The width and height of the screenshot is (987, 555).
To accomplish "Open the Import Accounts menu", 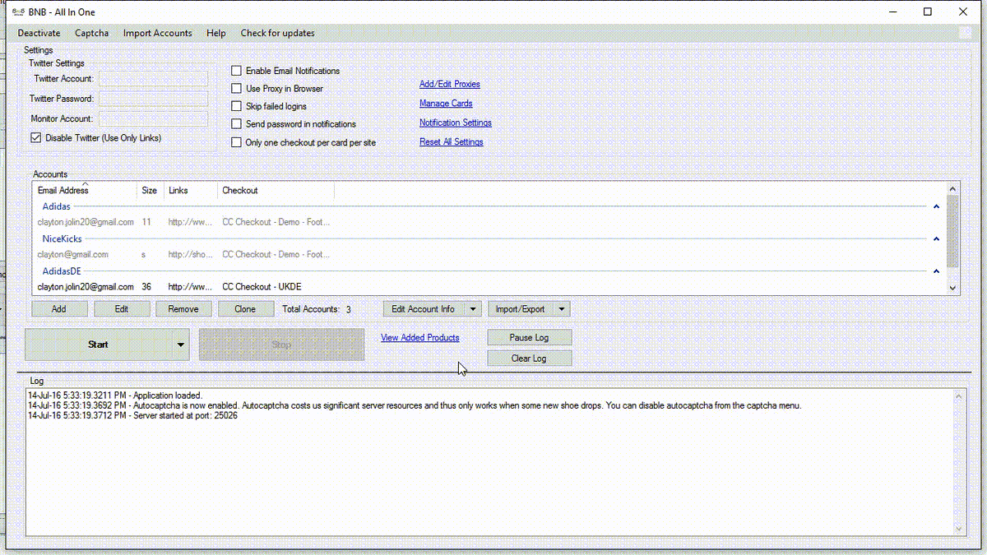I will click(158, 33).
